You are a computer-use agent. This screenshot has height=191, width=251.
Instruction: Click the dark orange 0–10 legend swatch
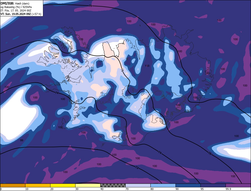click(x=13, y=185)
